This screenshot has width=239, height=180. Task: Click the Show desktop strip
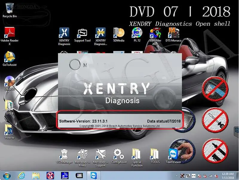pos(238,176)
